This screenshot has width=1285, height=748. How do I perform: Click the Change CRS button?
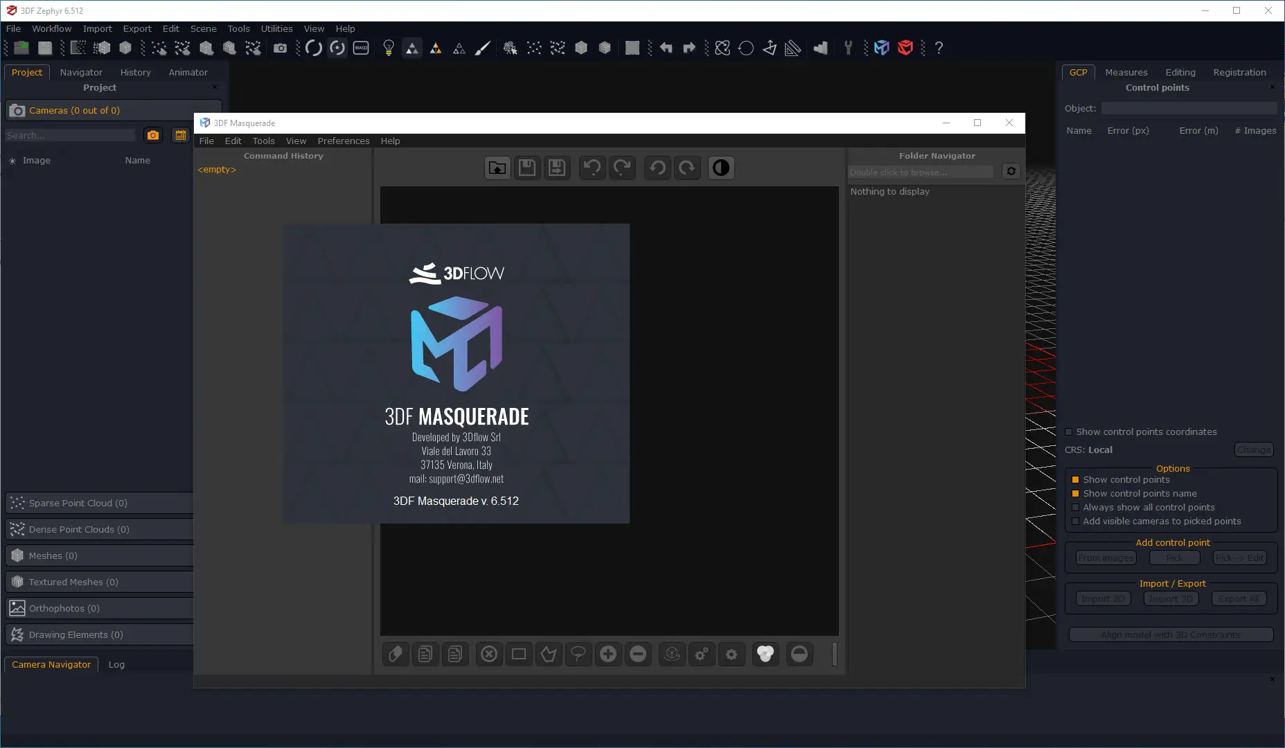click(x=1254, y=449)
